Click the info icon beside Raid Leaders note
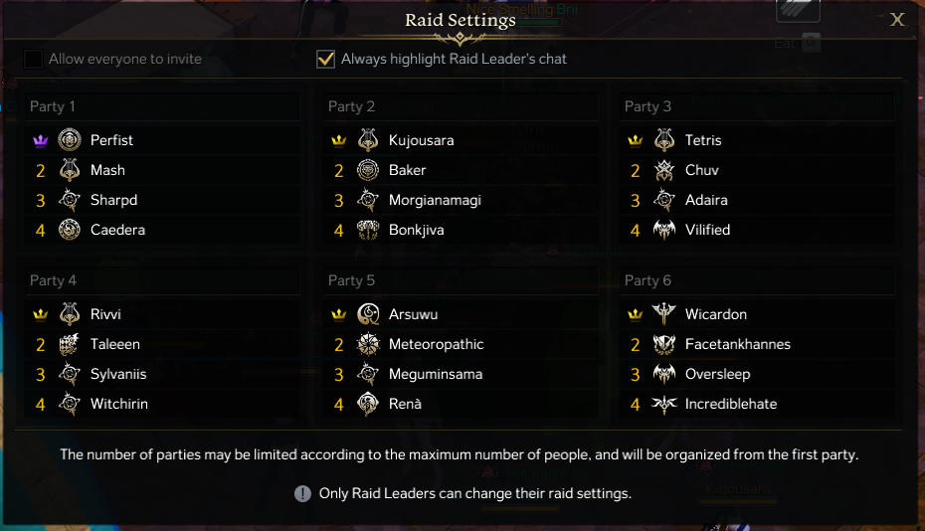 (303, 493)
